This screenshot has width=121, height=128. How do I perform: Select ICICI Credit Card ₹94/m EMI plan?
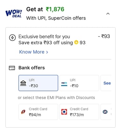coord(38,112)
